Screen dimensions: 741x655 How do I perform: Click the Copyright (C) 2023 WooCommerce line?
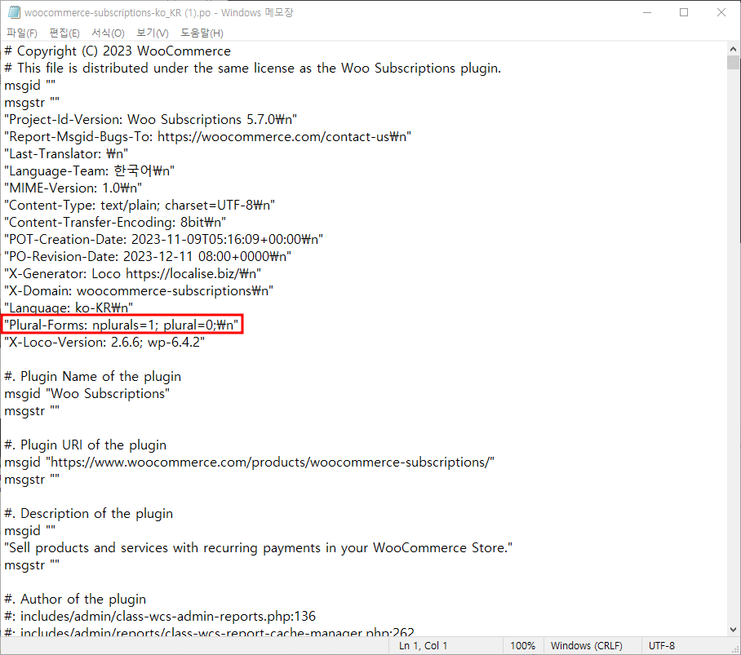pyautogui.click(x=118, y=51)
